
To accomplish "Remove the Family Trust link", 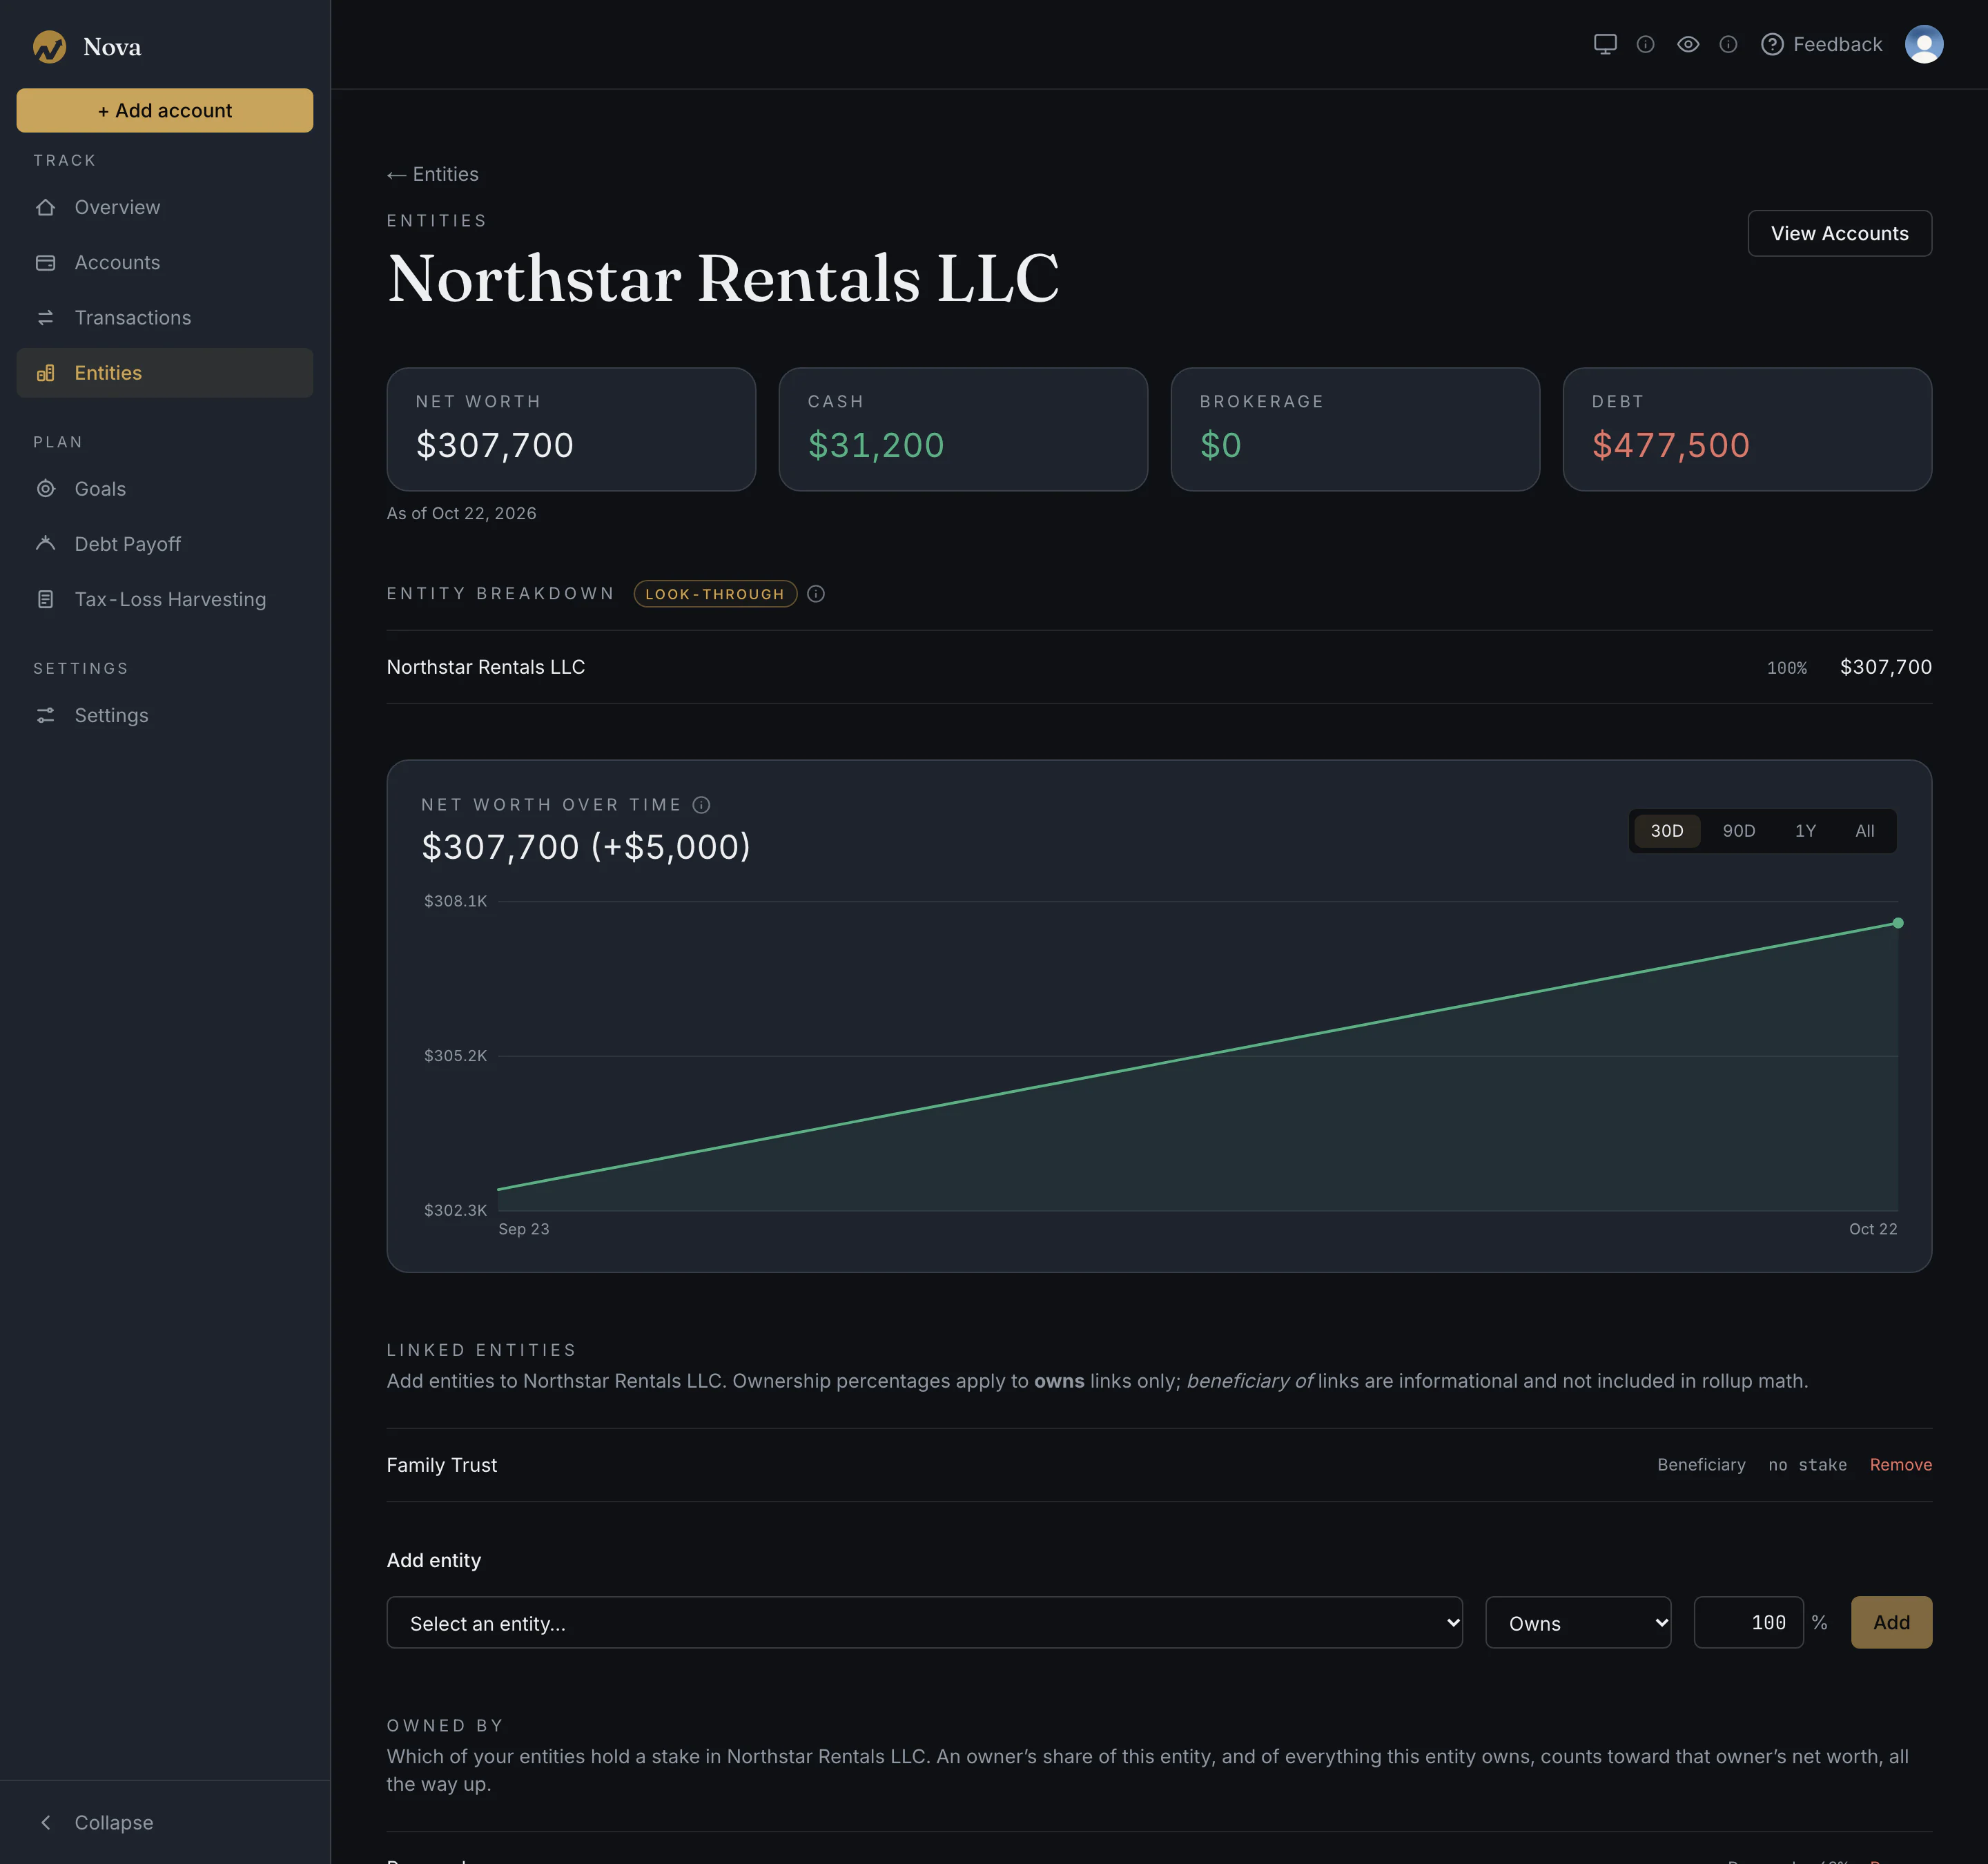I will point(1900,1464).
